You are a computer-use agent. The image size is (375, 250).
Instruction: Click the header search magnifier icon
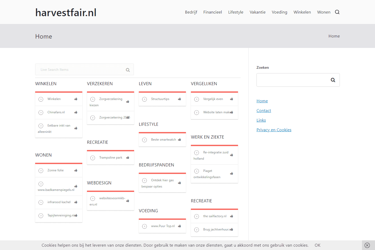[x=337, y=12]
